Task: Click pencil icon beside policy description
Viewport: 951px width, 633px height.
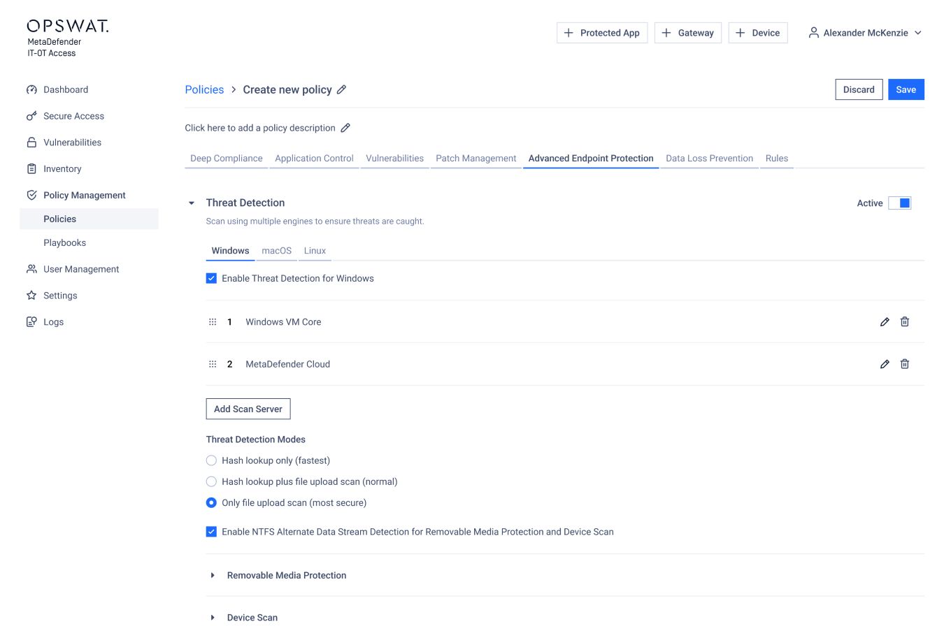Action: [x=345, y=128]
